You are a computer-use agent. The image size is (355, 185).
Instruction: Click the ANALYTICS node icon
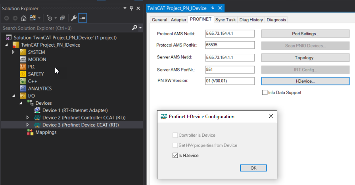click(23, 89)
